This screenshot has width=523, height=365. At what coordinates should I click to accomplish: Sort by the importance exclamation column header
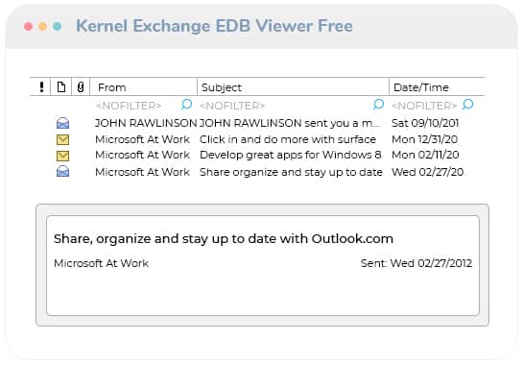(x=41, y=86)
